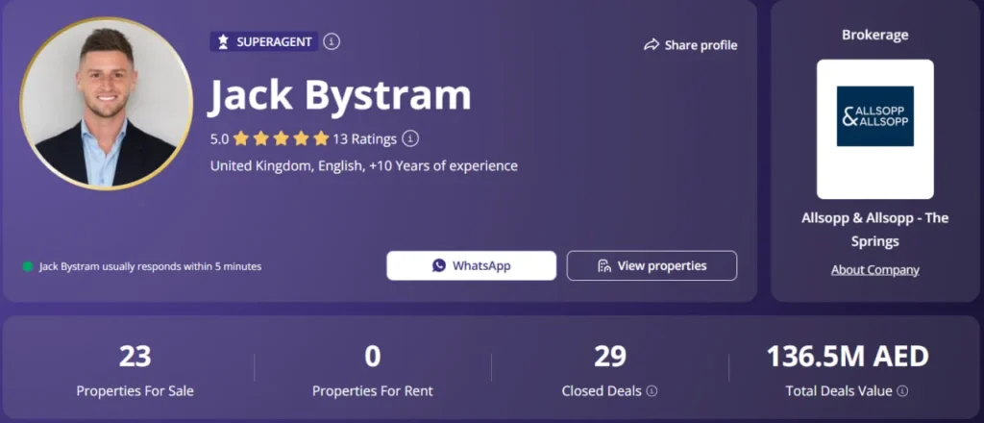This screenshot has height=423, width=984.
Task: Click the Allsopp & Allsopp - The Springs name
Action: click(874, 229)
